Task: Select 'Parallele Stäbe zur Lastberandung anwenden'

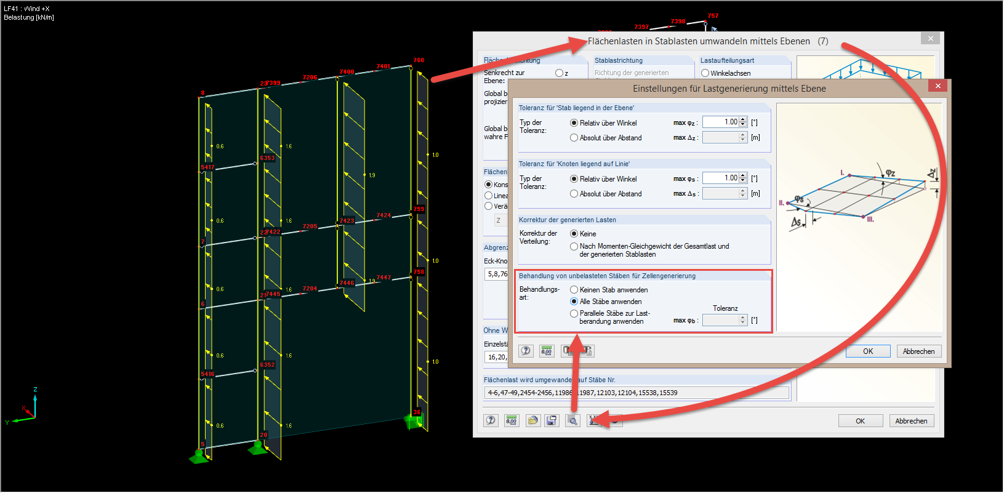Action: pyautogui.click(x=574, y=313)
